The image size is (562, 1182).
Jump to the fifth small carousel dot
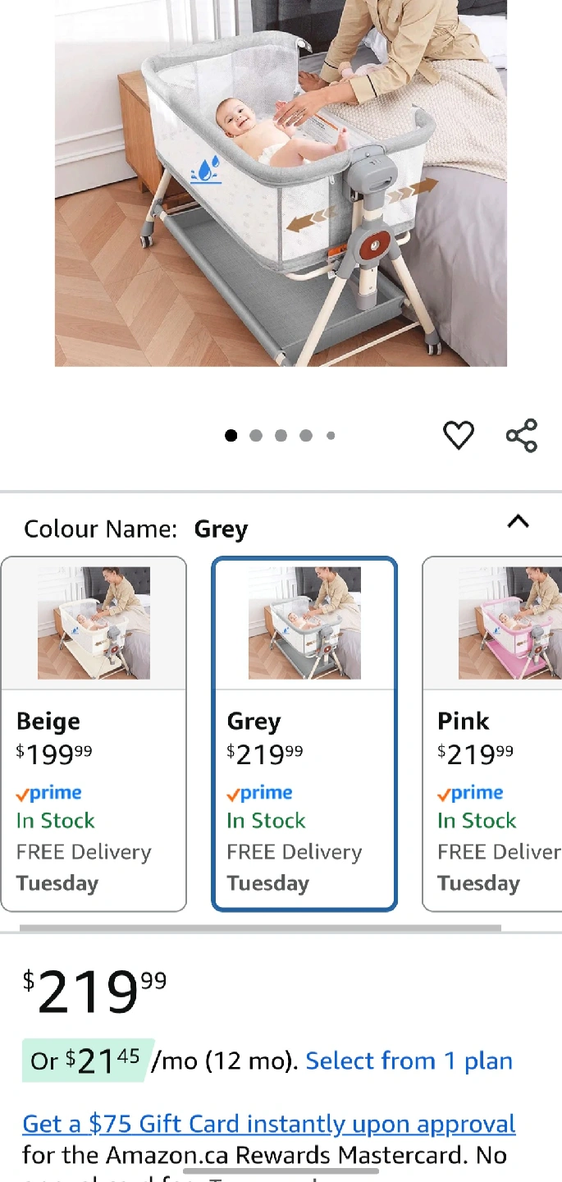click(331, 436)
